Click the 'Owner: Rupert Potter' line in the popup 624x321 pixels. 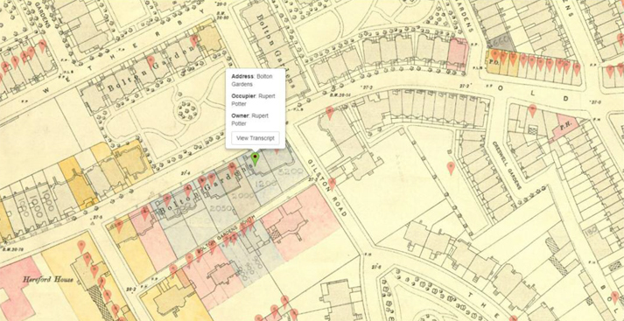pyautogui.click(x=250, y=119)
